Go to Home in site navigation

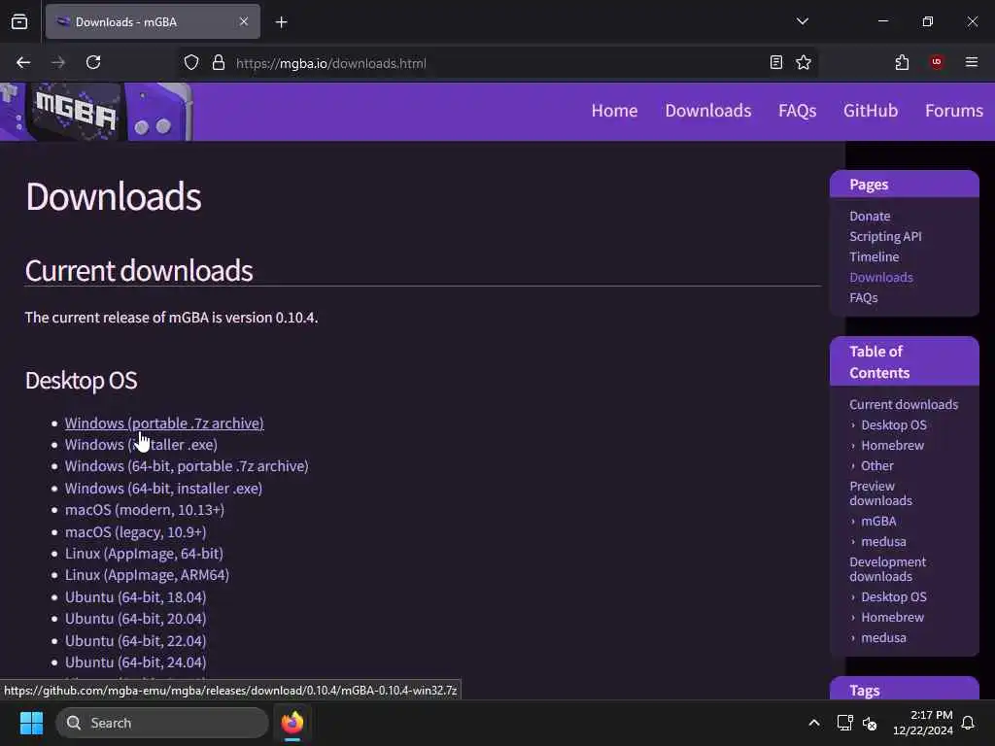(614, 111)
